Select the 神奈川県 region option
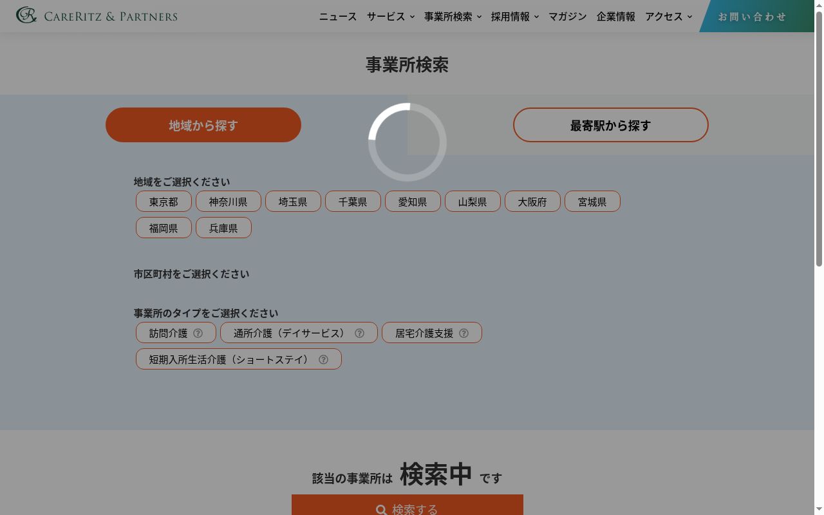The height and width of the screenshot is (515, 824). click(x=229, y=201)
